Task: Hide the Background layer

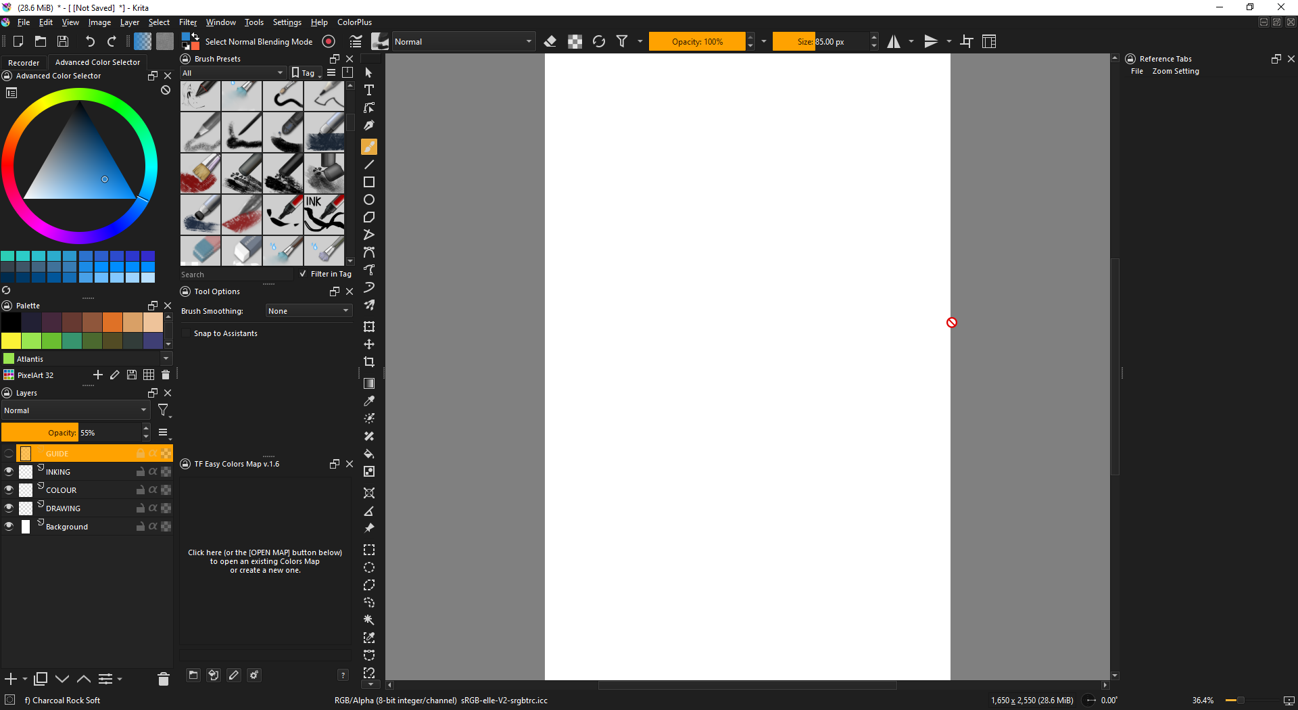Action: 9,527
